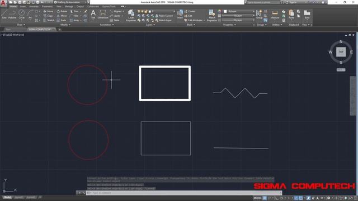This screenshot has height=201, width=358.
Task: Click Make Current layer button
Action: point(164,16)
